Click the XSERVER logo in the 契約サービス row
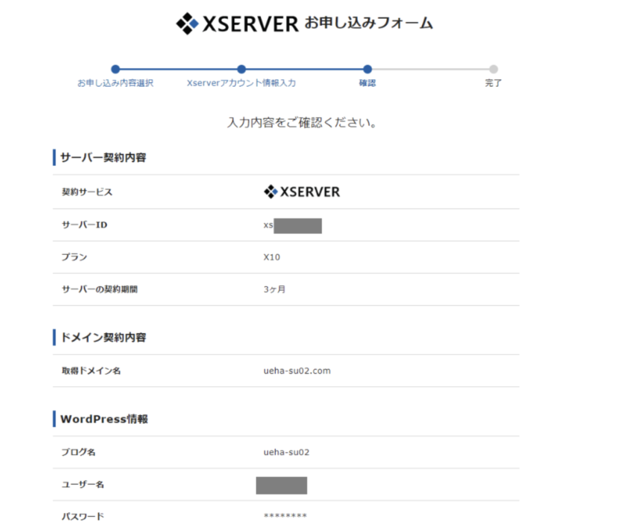 [302, 192]
